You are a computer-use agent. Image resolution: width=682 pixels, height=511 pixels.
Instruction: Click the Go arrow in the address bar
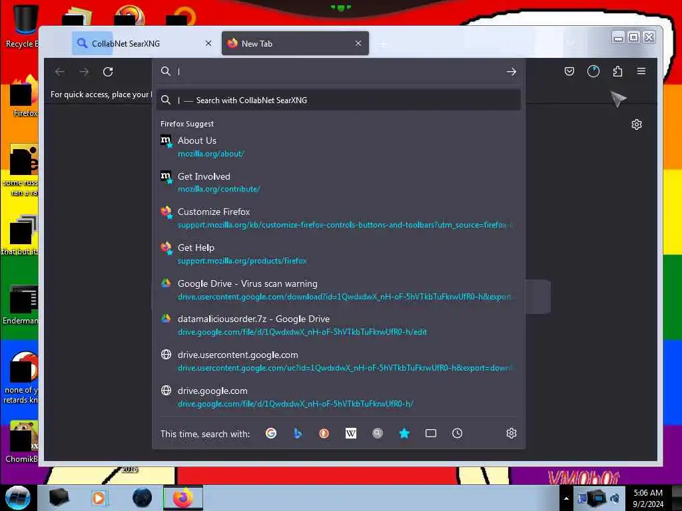tap(511, 72)
